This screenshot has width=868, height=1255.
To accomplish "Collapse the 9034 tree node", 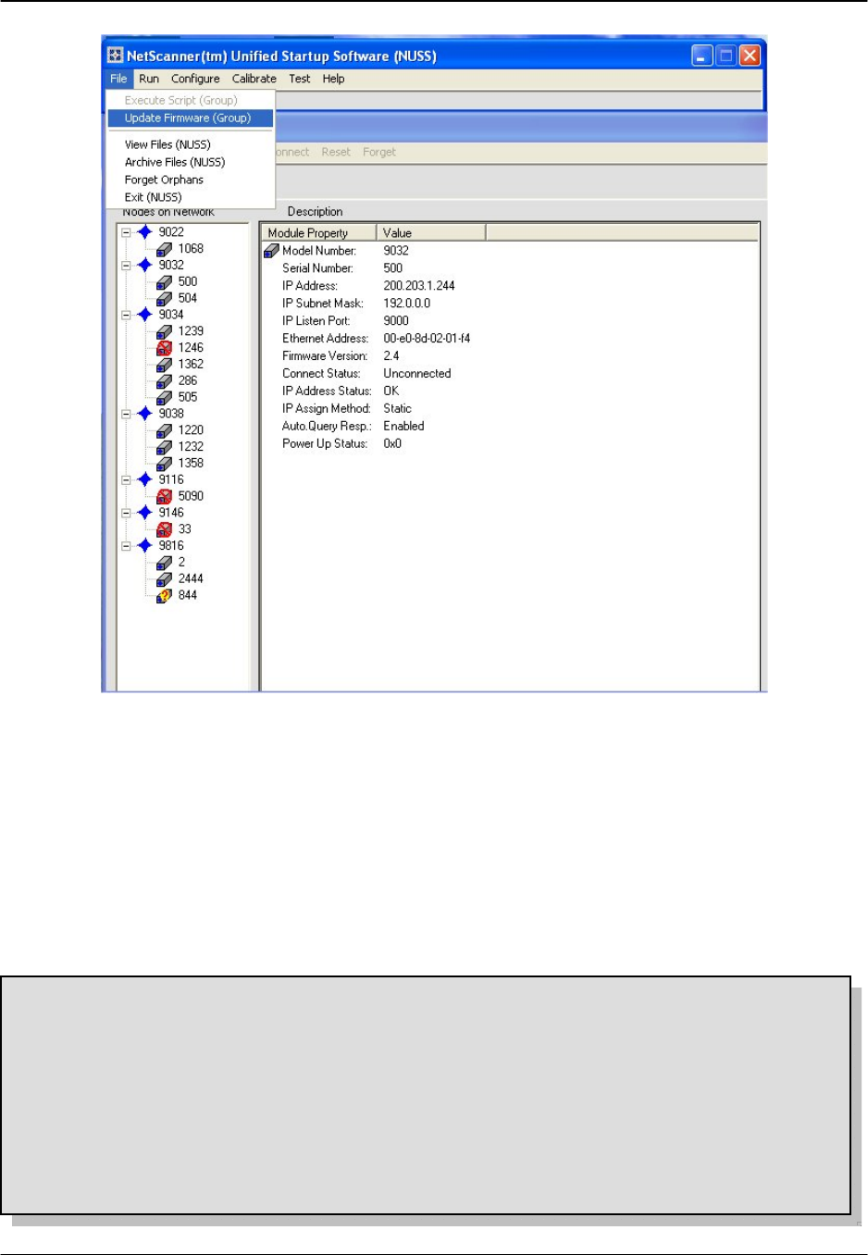I will 126,315.
